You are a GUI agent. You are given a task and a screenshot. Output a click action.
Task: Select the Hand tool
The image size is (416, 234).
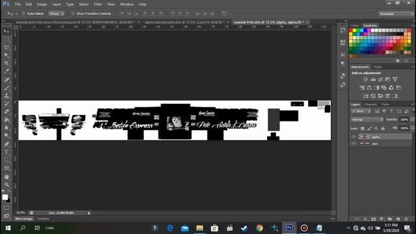[x=6, y=177]
